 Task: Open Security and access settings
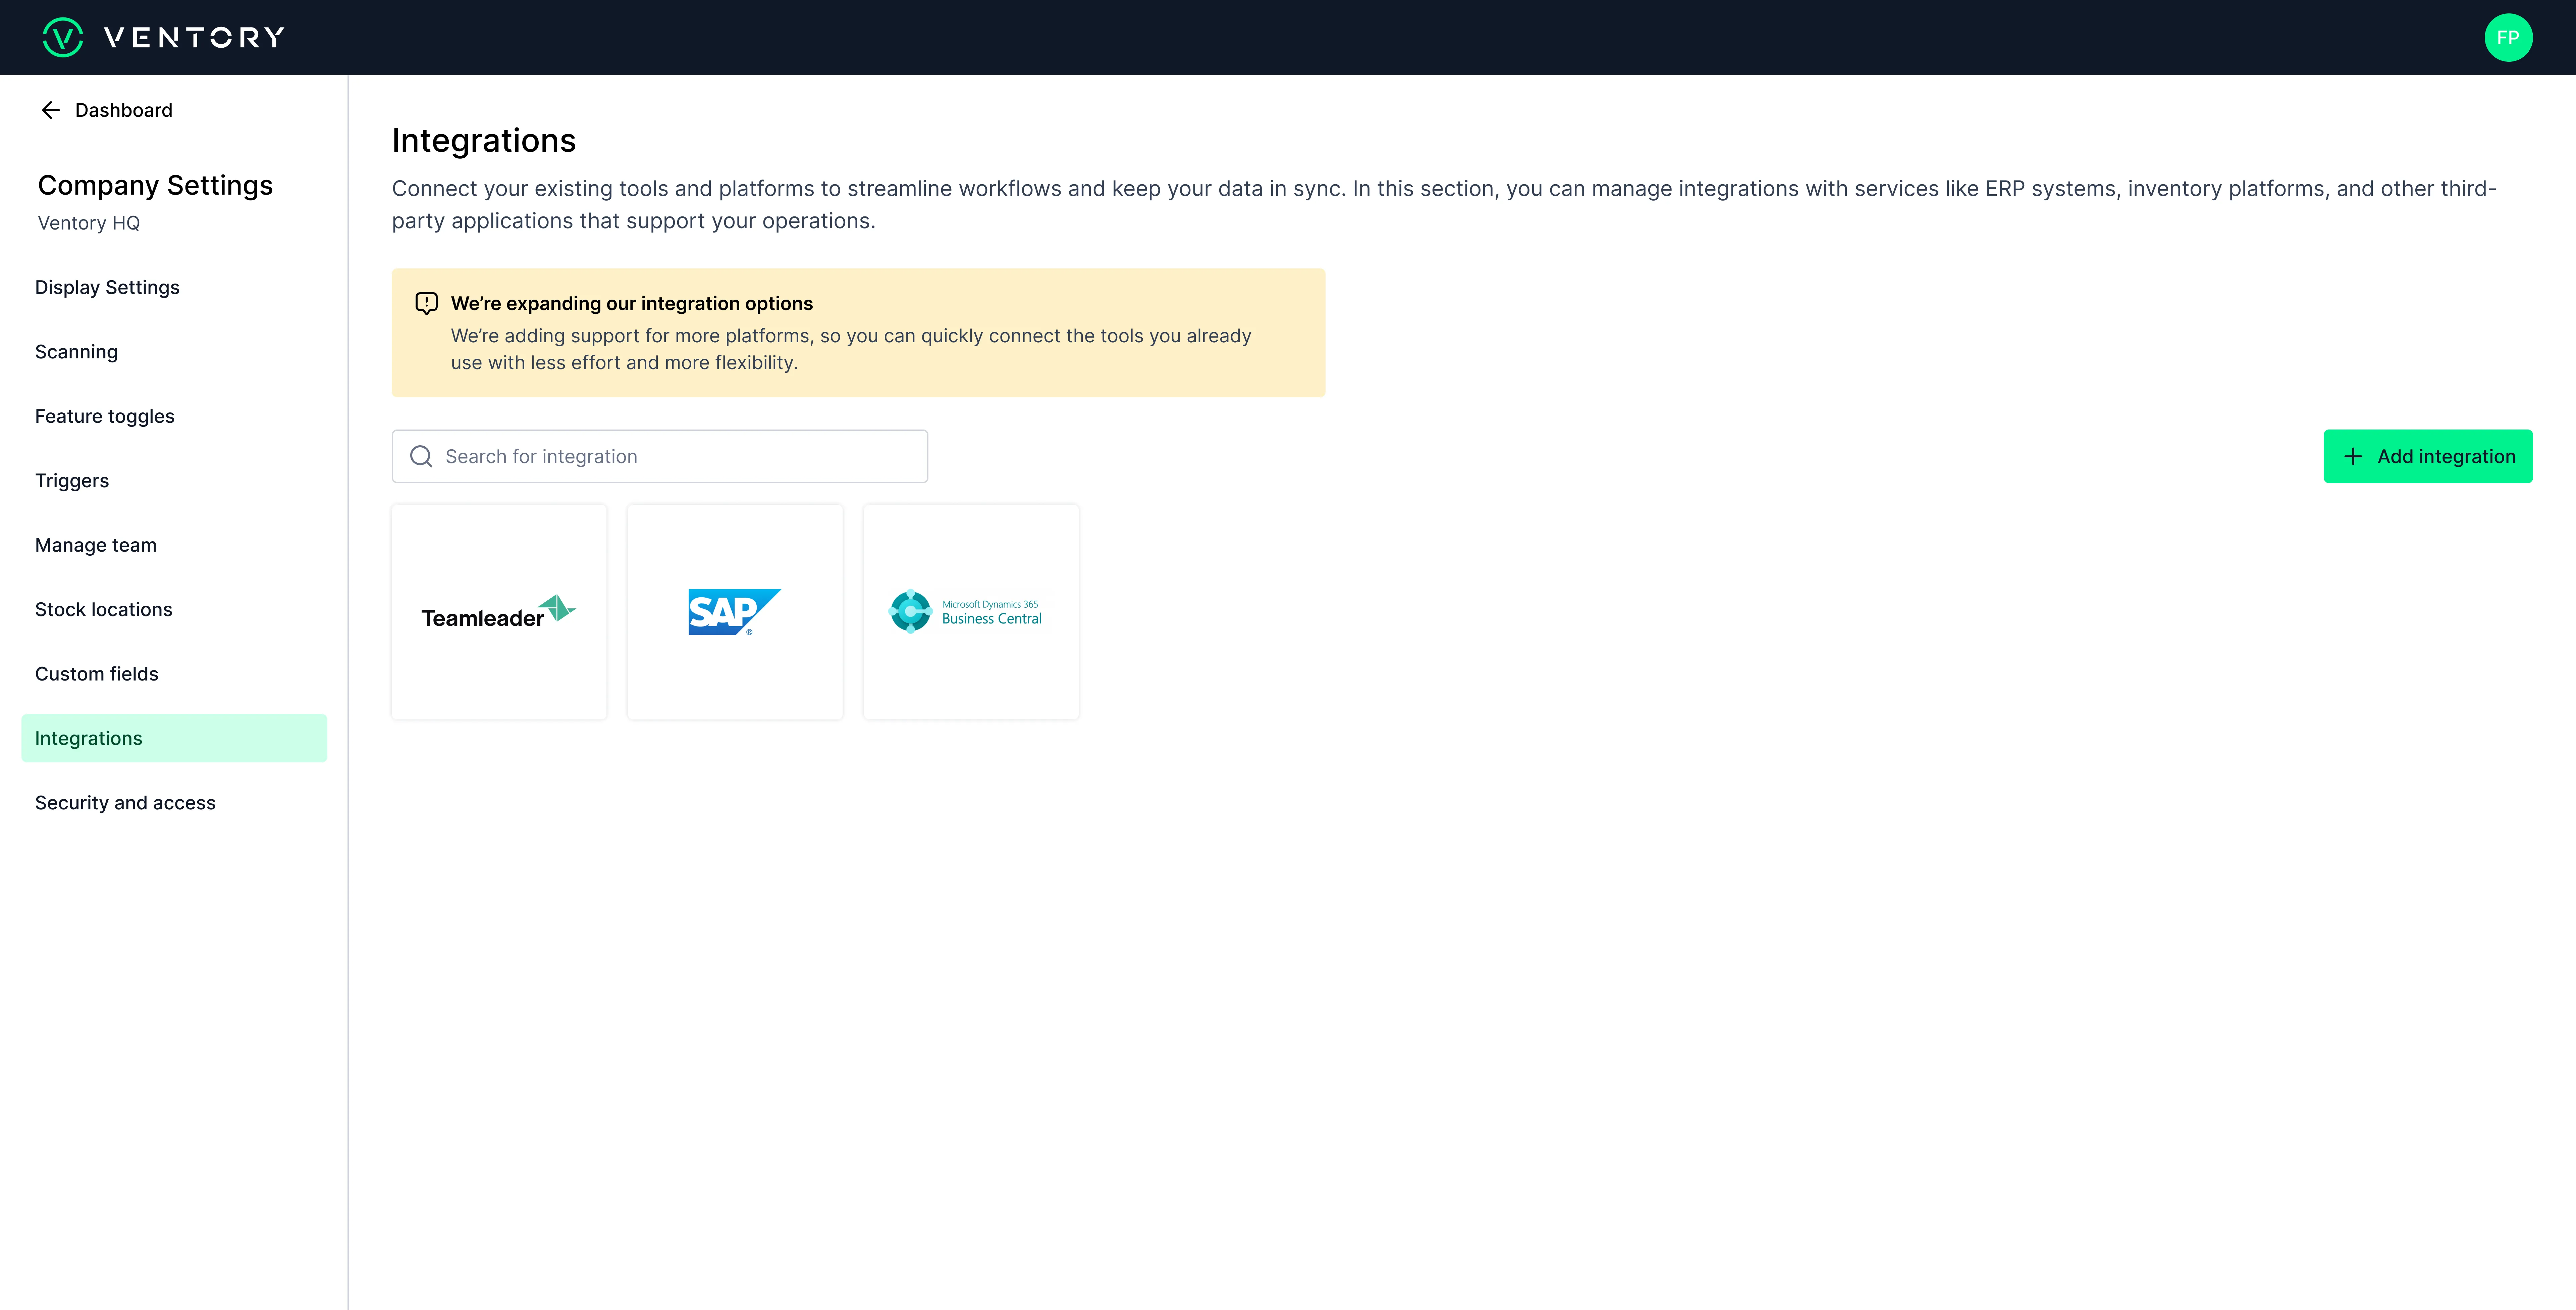[125, 803]
